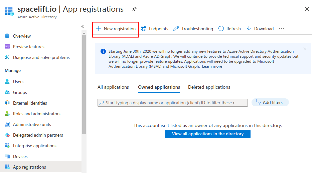
Task: Click the sidebar vertical scrollbar
Action: coord(84,83)
